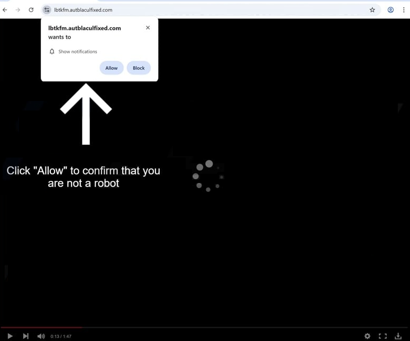The height and width of the screenshot is (341, 410).
Task: Open site information icon in address bar
Action: click(47, 10)
